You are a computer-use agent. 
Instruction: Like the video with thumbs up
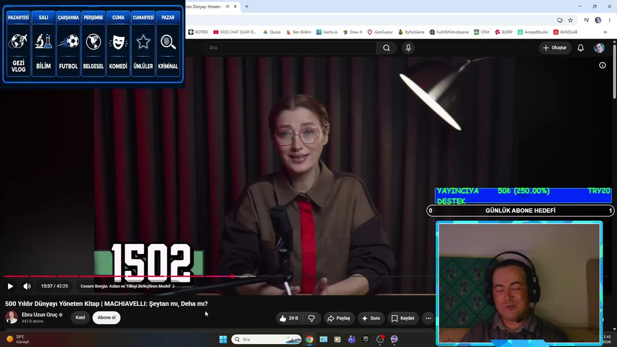click(288, 318)
